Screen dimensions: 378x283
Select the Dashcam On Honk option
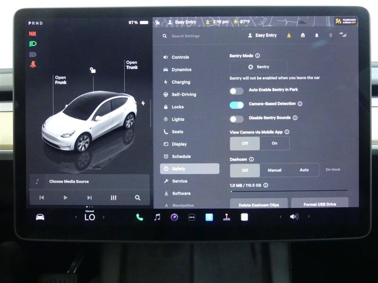333,170
